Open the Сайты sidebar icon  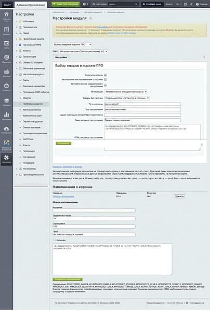click(6, 45)
